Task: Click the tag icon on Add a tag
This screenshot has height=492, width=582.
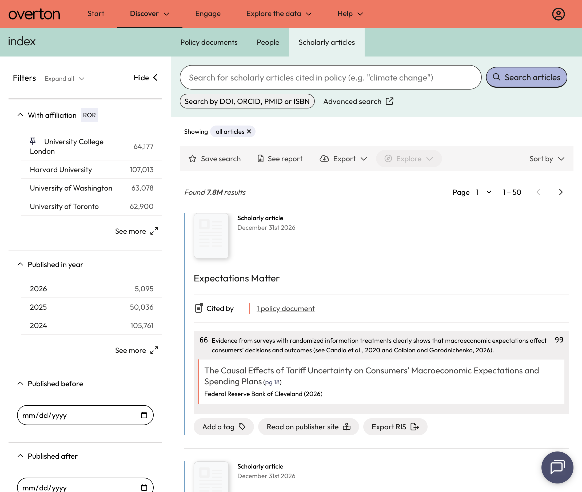Action: coord(242,426)
